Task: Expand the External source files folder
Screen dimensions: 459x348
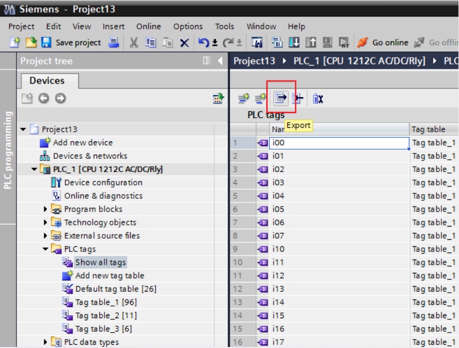Action: (45, 236)
